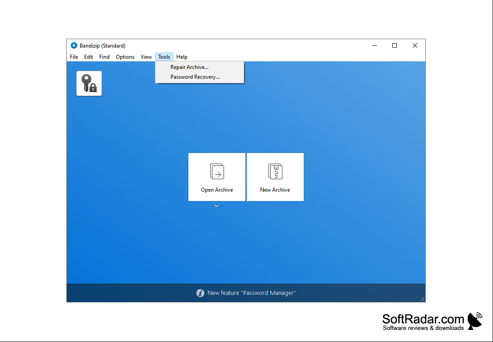Click the info icon in bottom banner
The height and width of the screenshot is (342, 493).
[x=200, y=293]
